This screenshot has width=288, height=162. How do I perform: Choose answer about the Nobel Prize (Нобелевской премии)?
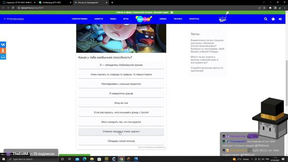coord(121,65)
